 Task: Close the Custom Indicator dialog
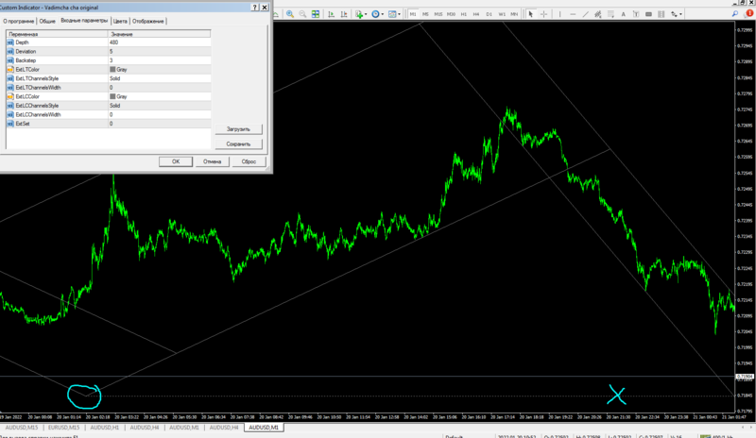(x=265, y=8)
